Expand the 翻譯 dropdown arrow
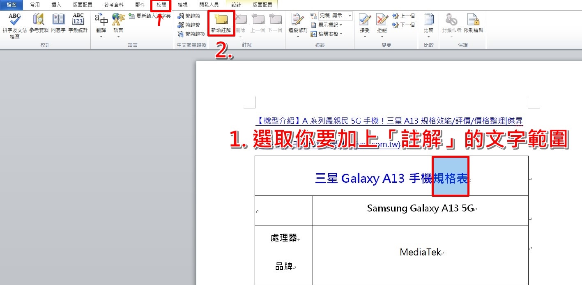The image size is (582, 285). (x=101, y=37)
